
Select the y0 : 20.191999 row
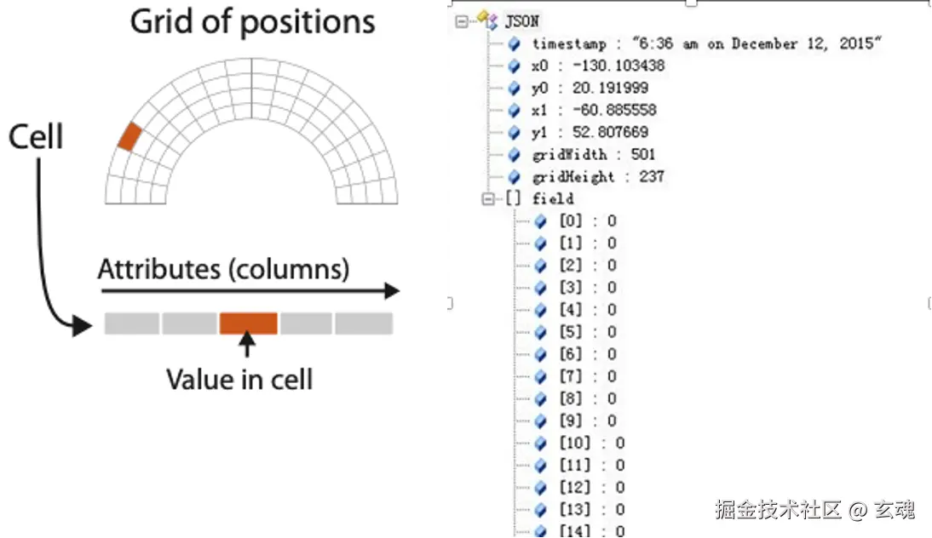click(590, 89)
